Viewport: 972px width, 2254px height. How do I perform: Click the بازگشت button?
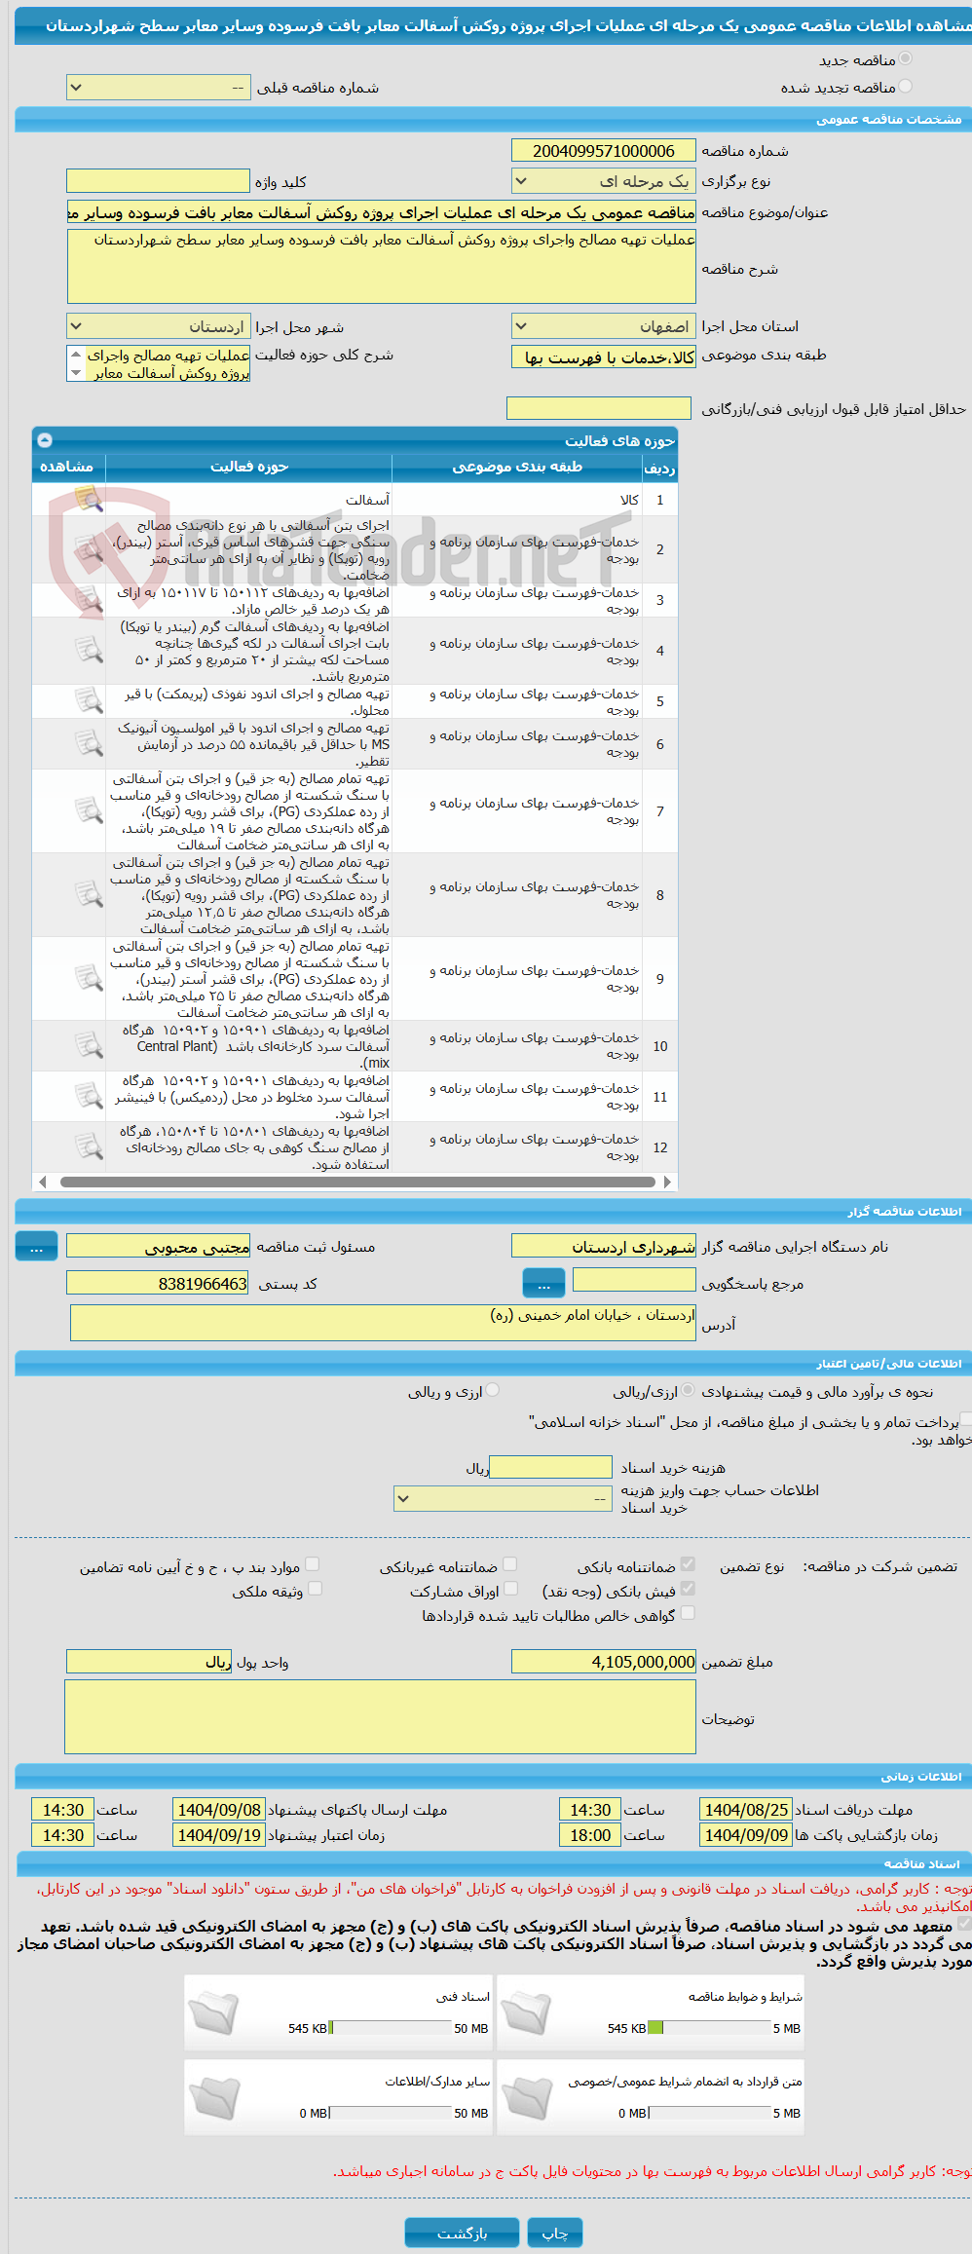point(462,2233)
